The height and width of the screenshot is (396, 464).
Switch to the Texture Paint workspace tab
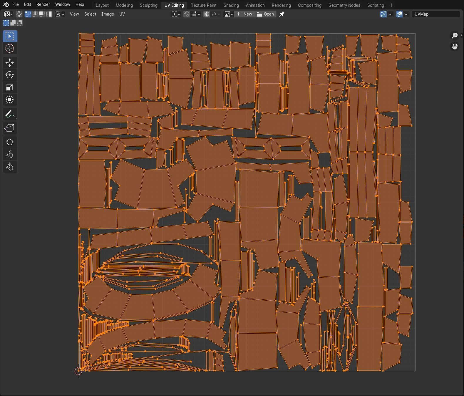pos(204,5)
